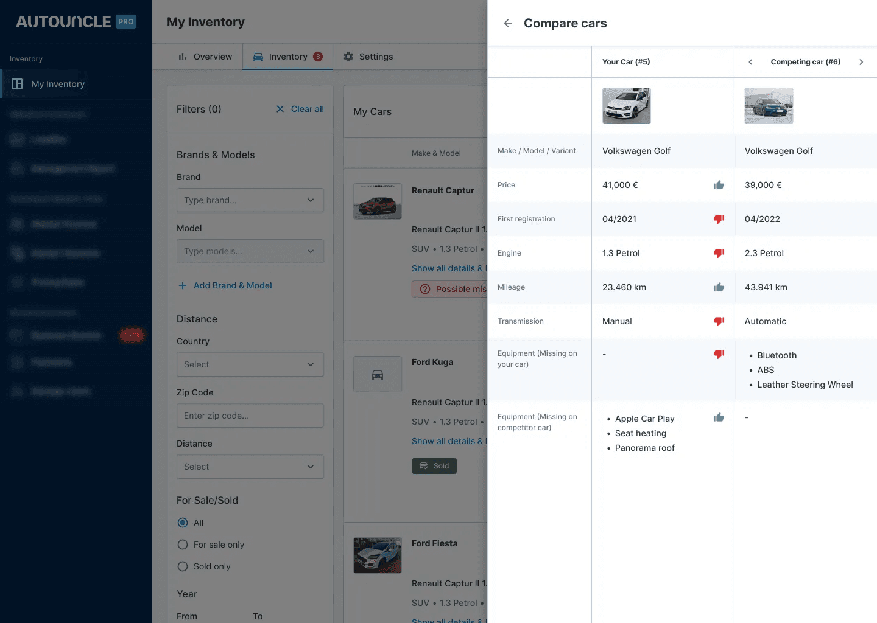Show next competing car with right chevron
877x623 pixels.
coord(861,62)
